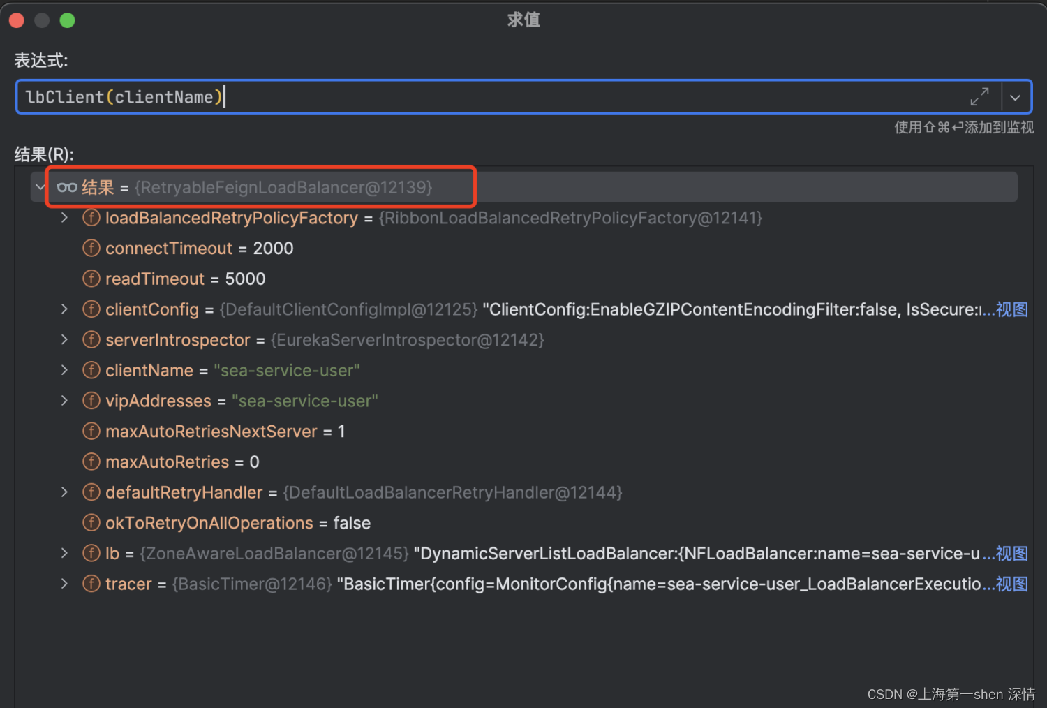The image size is (1047, 708).
Task: Click the glasses watch icon beside 结果
Action: click(x=67, y=187)
